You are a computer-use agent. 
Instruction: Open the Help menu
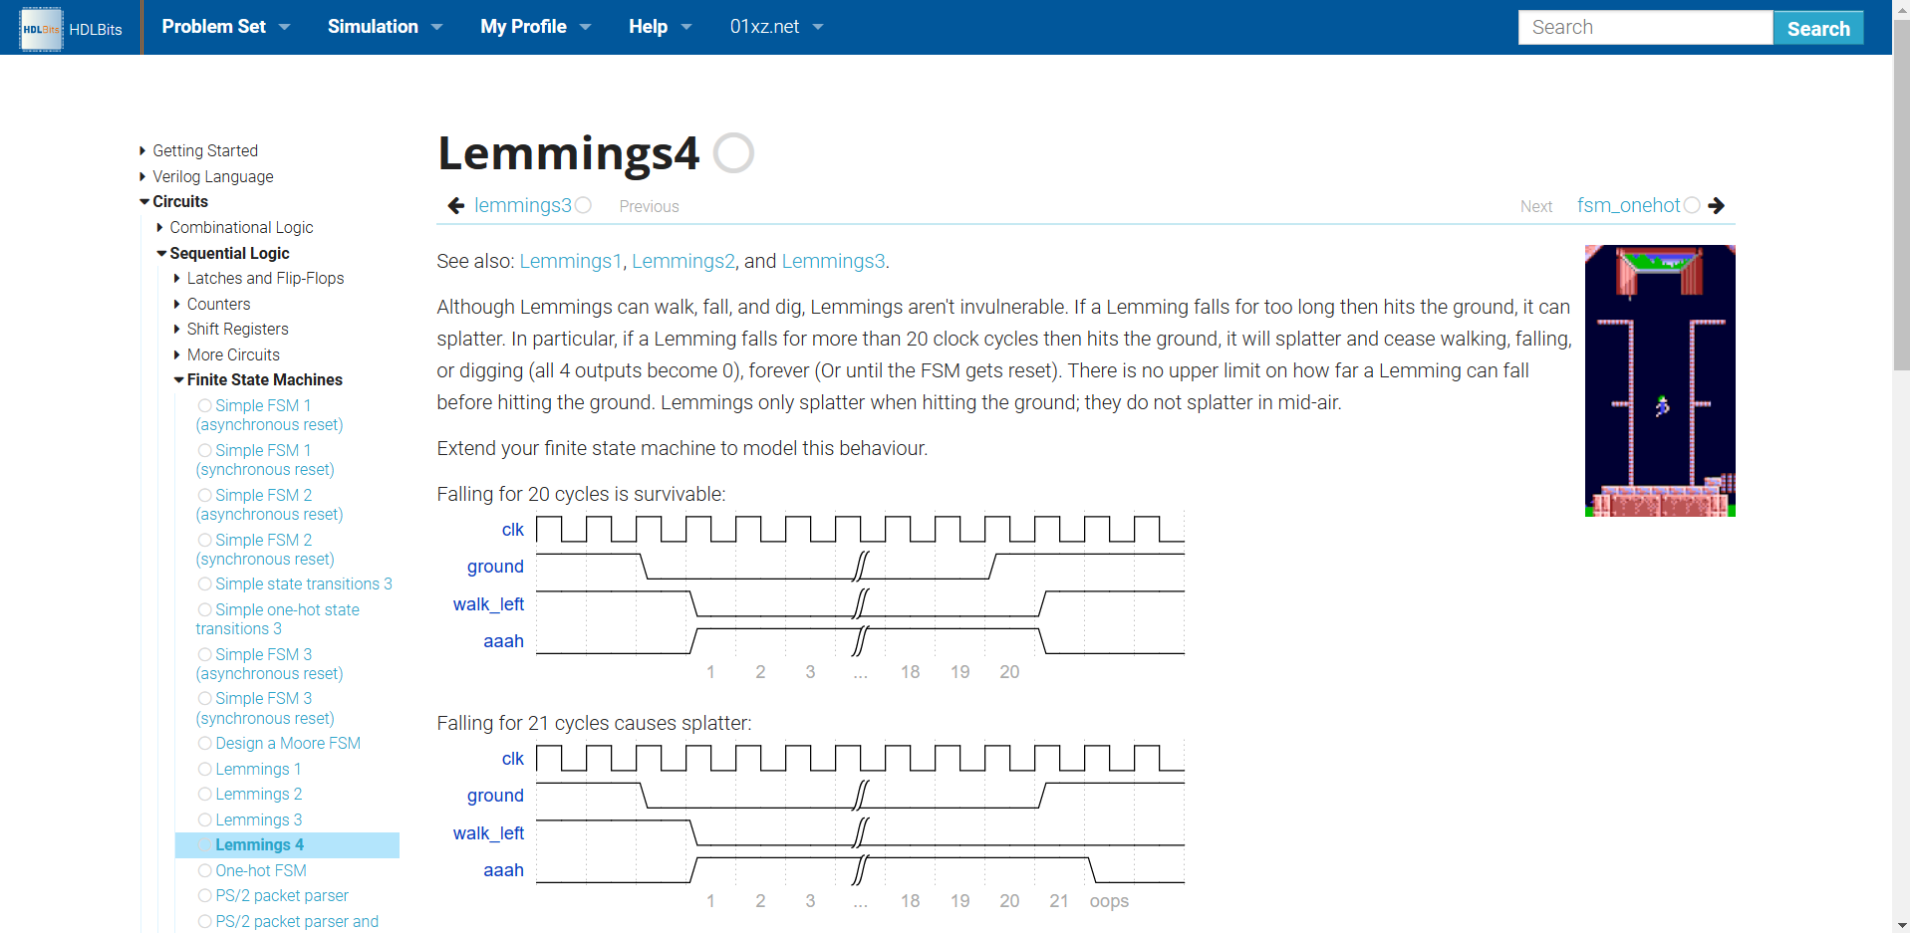(660, 27)
